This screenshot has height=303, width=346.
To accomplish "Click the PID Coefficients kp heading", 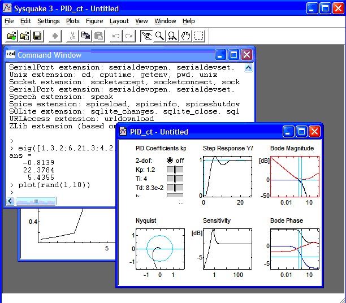I will [161, 148].
